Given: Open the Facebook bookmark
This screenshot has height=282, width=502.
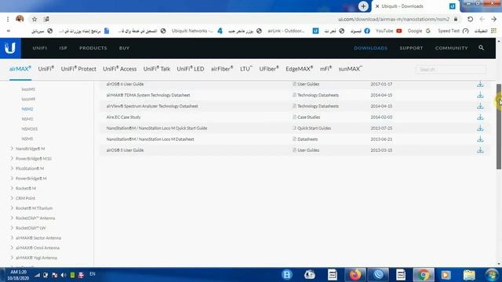Looking at the screenshot, I should click(x=360, y=31).
